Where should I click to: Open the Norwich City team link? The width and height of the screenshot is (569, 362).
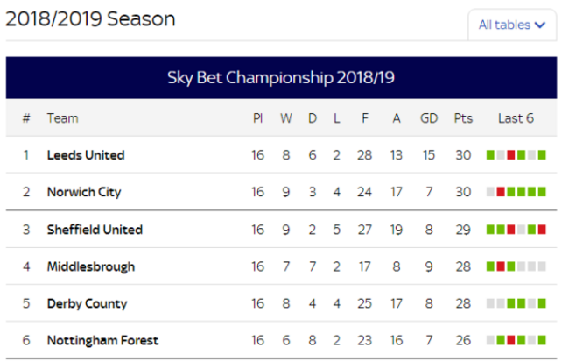[x=84, y=192]
